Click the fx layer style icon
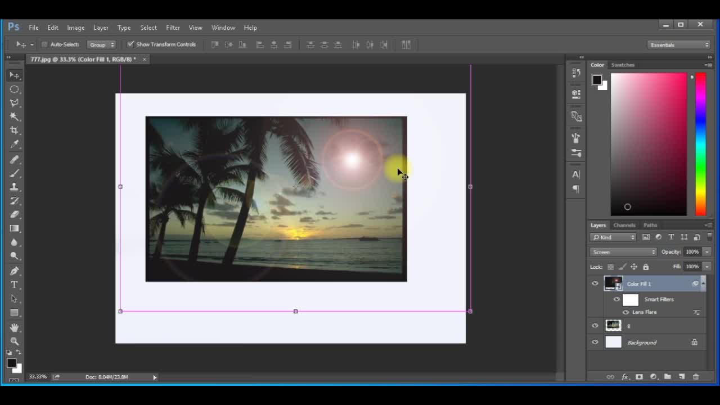720x405 pixels. point(625,377)
